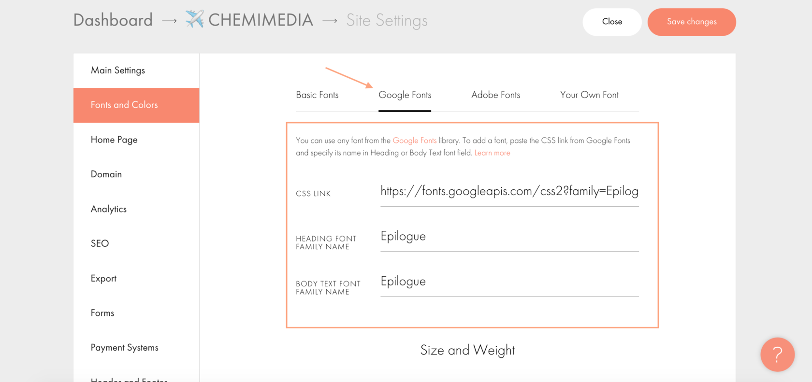Open the CHEMIMEDIA project breadcrumb
Image resolution: width=812 pixels, height=382 pixels.
pyautogui.click(x=261, y=20)
